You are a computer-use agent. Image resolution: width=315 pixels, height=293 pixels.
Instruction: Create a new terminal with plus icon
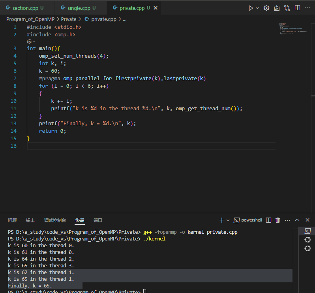click(222, 220)
